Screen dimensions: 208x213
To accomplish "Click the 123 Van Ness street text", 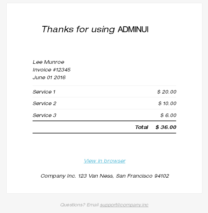I will (96, 176).
